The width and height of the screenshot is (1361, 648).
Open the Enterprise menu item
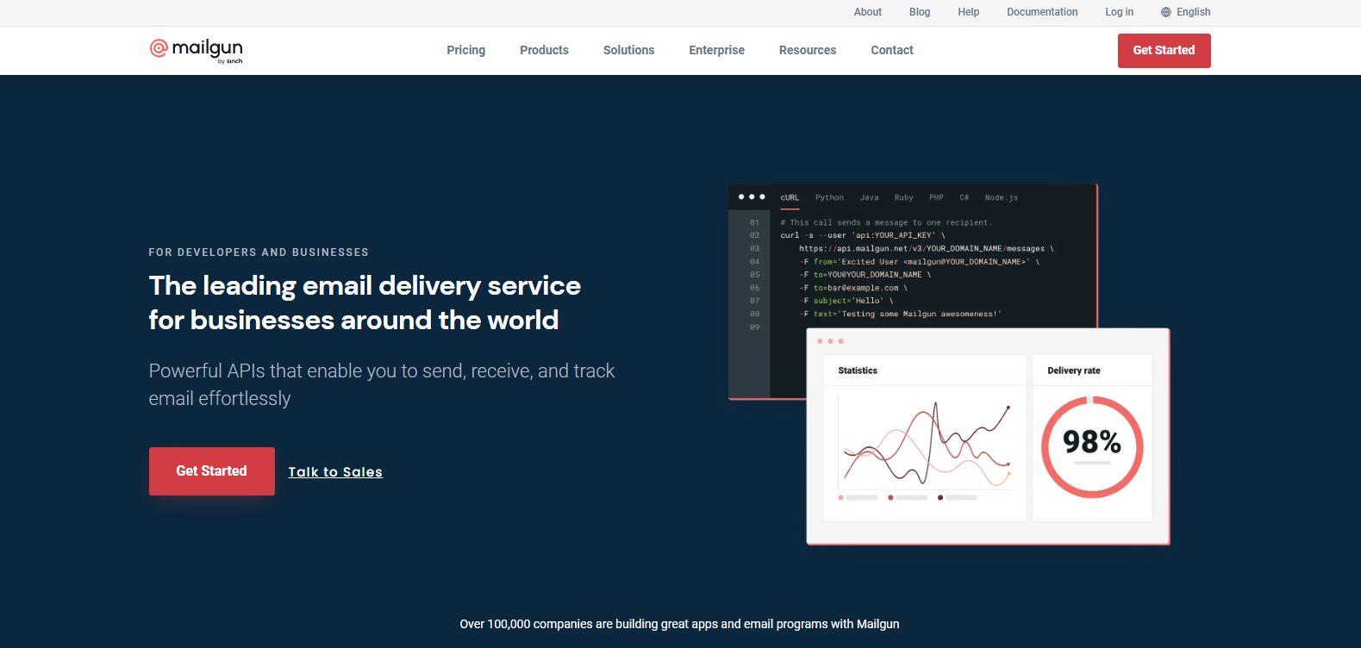(x=716, y=50)
